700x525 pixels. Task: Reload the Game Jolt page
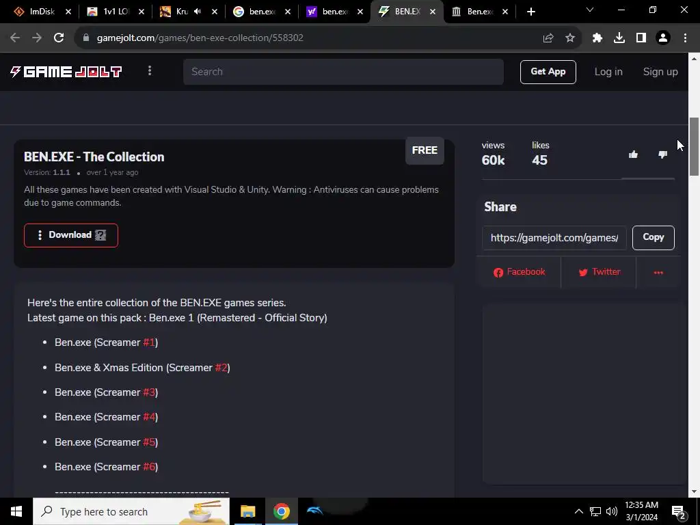pyautogui.click(x=59, y=38)
